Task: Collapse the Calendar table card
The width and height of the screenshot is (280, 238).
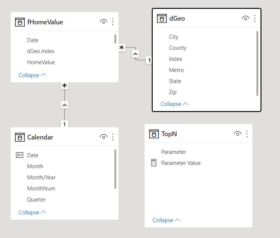Action: click(x=32, y=213)
